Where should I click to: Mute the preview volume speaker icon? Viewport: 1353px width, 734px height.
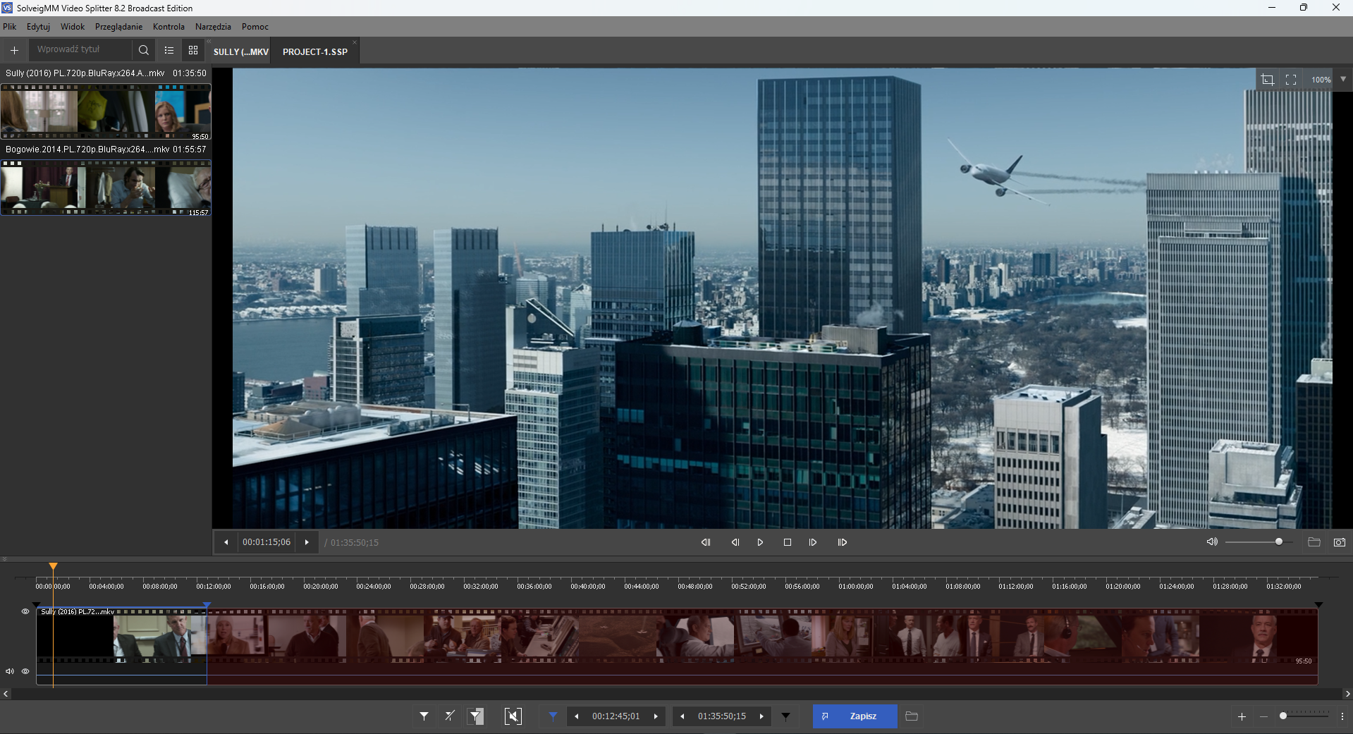click(x=1212, y=542)
